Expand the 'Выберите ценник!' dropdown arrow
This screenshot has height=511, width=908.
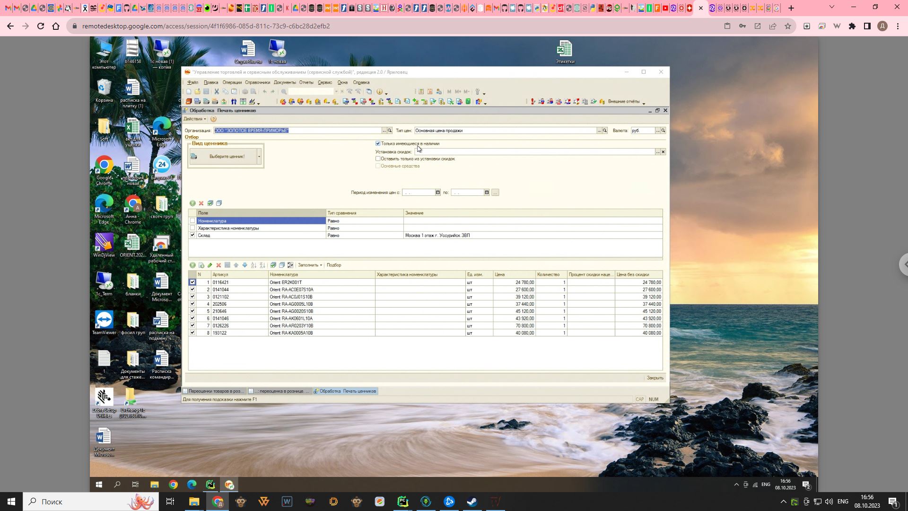tap(259, 157)
